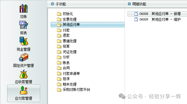This screenshot has width=187, height=104.
Task: Open the 应收款管理 money bag icon
Action: coord(24,74)
